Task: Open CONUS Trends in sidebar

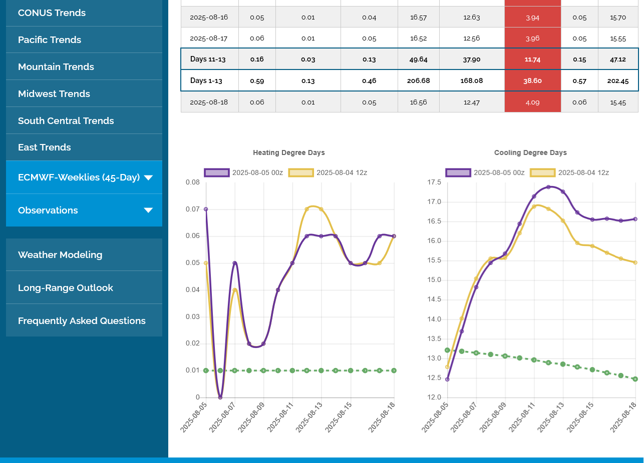Action: pos(52,13)
